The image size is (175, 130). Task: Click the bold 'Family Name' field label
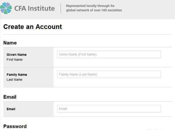pos(17,75)
